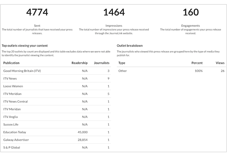Viewport: 228px width, 158px height.
Task: Click the Journalists column header
Action: click(x=102, y=63)
